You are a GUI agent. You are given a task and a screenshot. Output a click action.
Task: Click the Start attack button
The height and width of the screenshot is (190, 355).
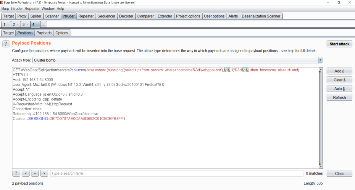340,44
